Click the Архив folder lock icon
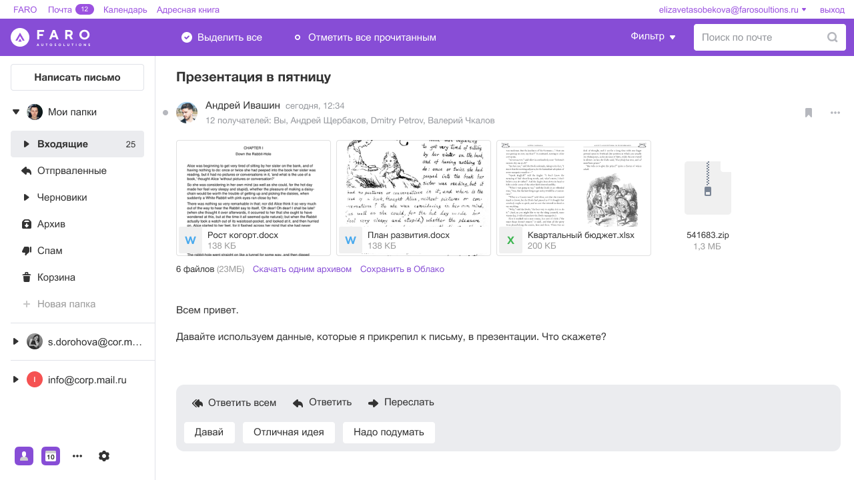This screenshot has width=854, height=480. click(x=27, y=224)
